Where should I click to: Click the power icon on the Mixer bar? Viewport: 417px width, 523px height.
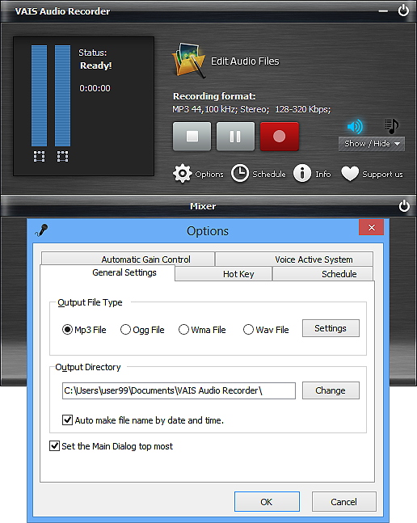pos(404,206)
